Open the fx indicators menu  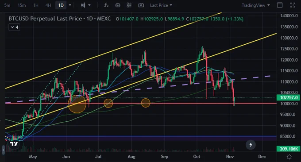106,5
